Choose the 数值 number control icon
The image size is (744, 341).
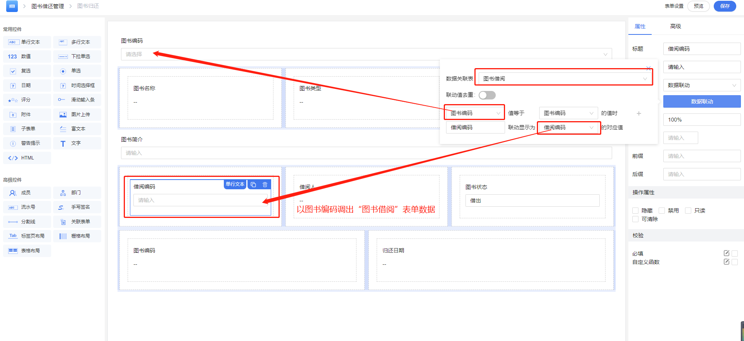point(12,57)
